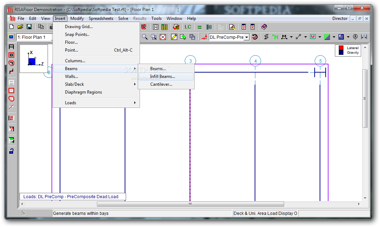Viewport: 380px width, 227px height.
Task: Toggle the blue shaded area display button
Action: 341,37
